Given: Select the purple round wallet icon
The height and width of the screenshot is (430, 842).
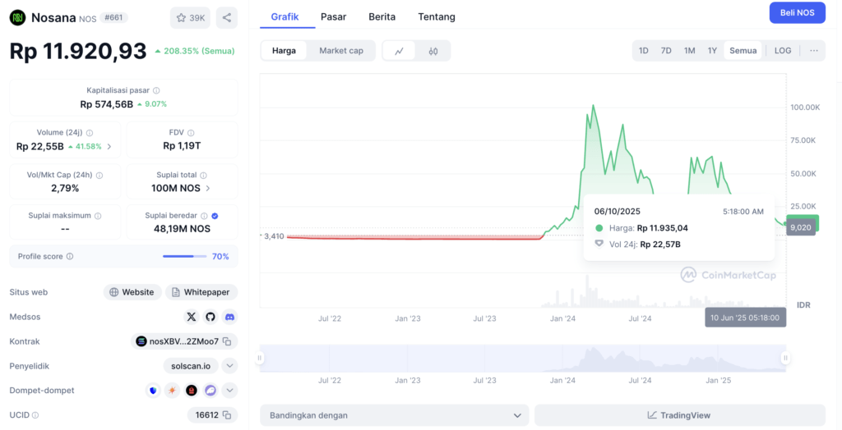Looking at the screenshot, I should (210, 391).
